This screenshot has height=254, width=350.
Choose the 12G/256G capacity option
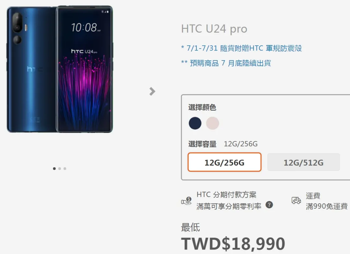coord(225,162)
